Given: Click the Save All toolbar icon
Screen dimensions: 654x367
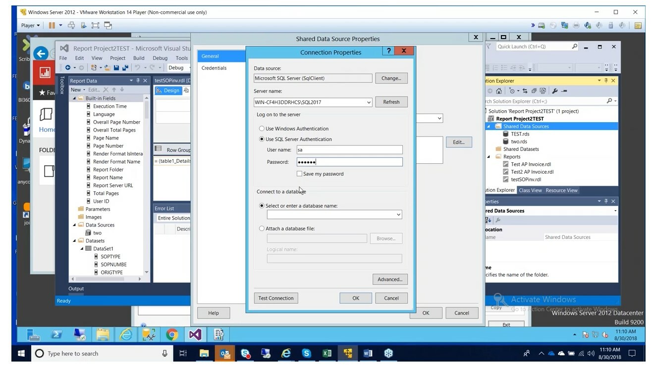Looking at the screenshot, I should (x=126, y=68).
